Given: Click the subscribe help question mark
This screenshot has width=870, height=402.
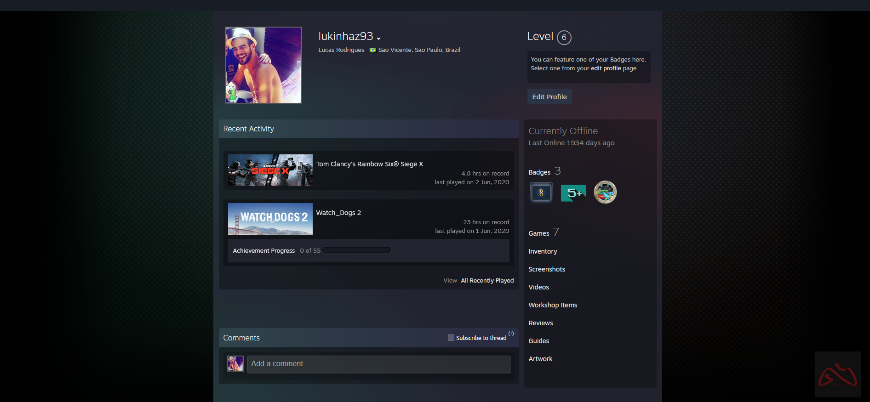Looking at the screenshot, I should [511, 334].
